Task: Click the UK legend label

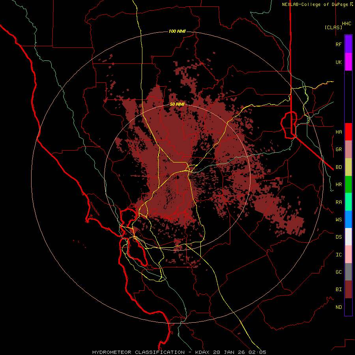Action: (x=338, y=62)
